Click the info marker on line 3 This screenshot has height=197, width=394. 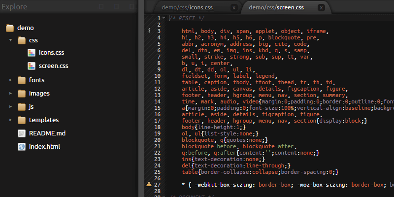click(x=149, y=31)
